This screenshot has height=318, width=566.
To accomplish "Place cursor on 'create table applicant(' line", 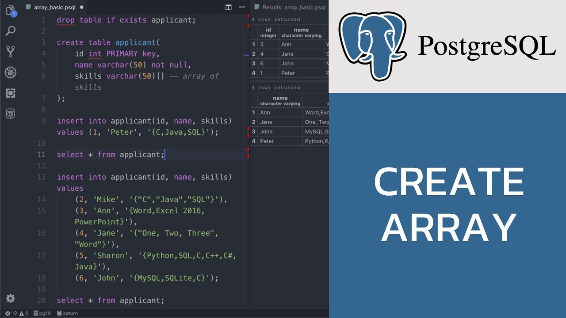I will point(108,43).
